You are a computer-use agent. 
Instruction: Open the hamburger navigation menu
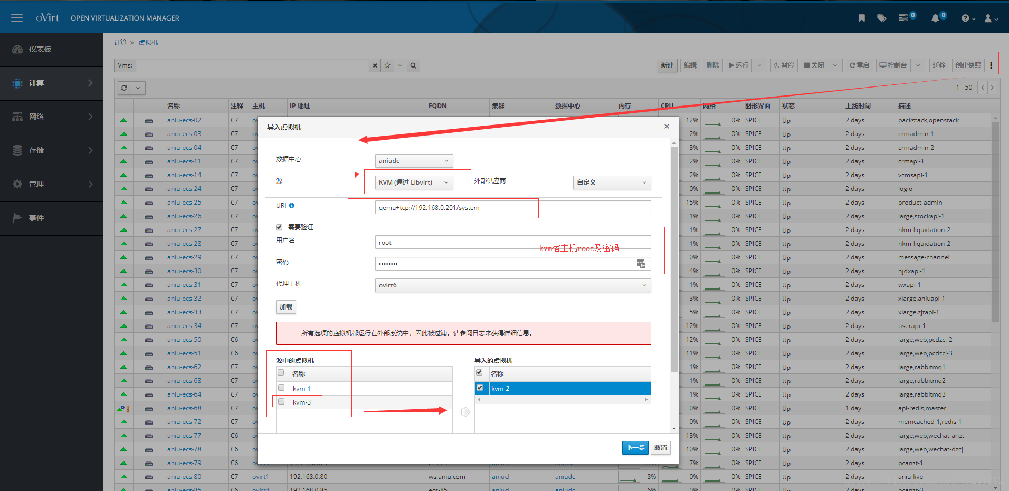coord(17,18)
